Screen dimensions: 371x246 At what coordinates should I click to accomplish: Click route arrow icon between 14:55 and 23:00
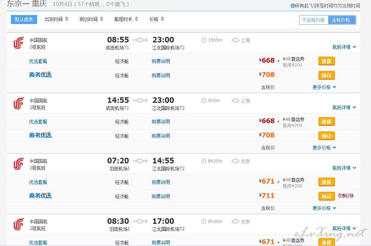(x=140, y=101)
